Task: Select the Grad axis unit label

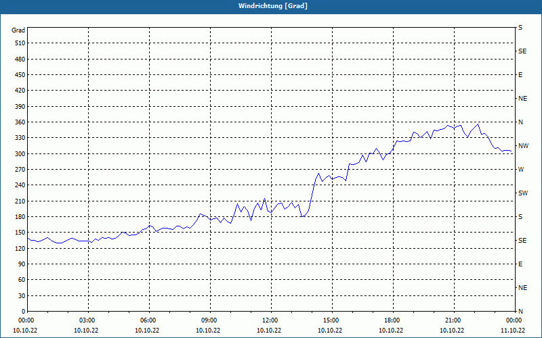Action: 18,30
